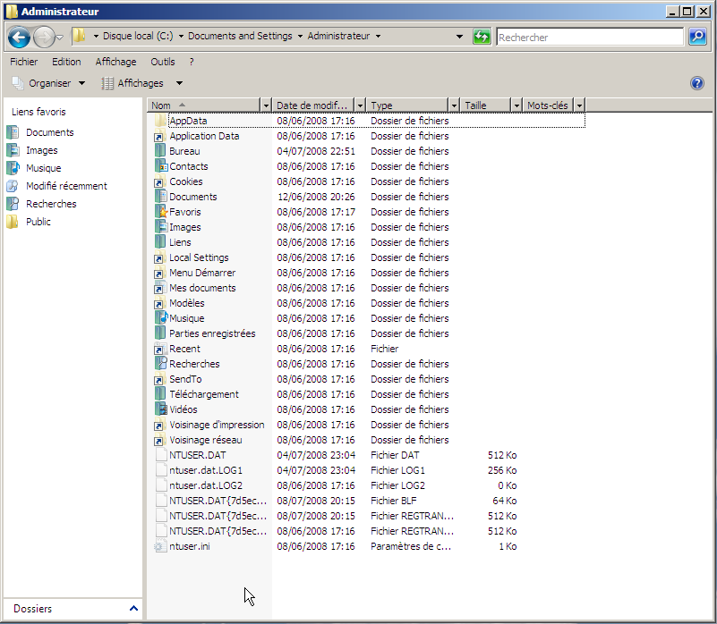Click the Back navigation arrow button
This screenshot has height=624, width=717.
(20, 37)
